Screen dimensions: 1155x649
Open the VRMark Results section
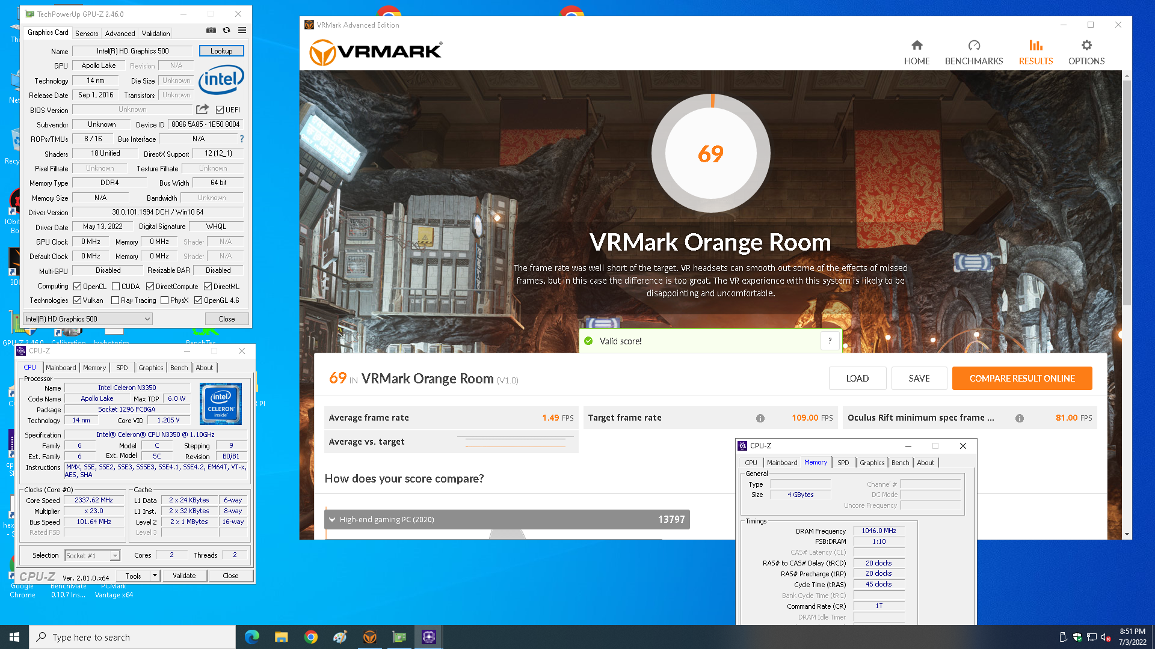(1035, 52)
